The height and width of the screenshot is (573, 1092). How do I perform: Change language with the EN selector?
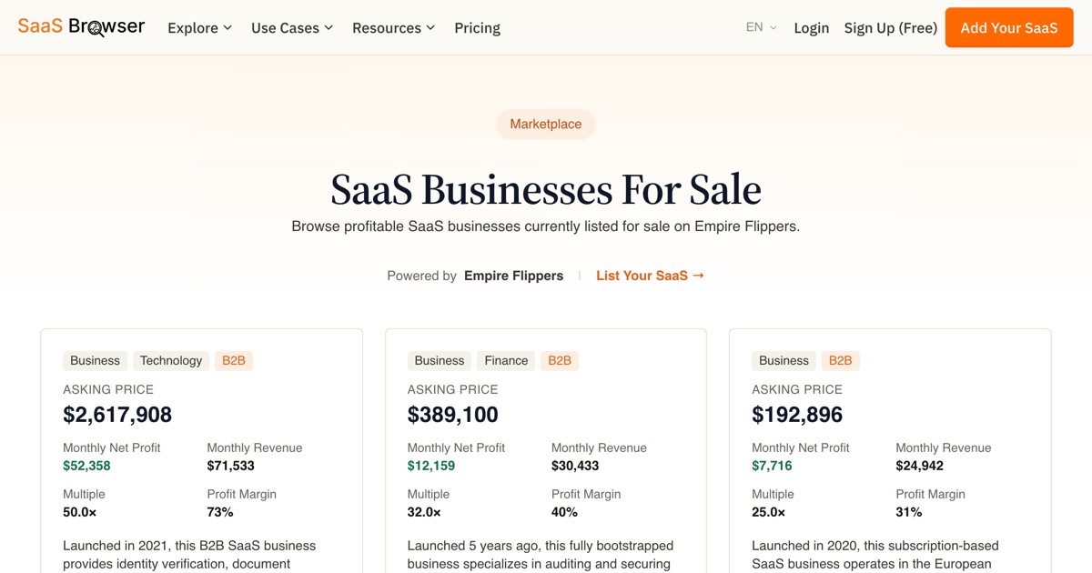(x=762, y=27)
